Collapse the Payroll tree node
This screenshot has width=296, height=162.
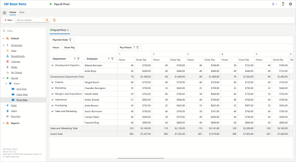tap(3, 78)
